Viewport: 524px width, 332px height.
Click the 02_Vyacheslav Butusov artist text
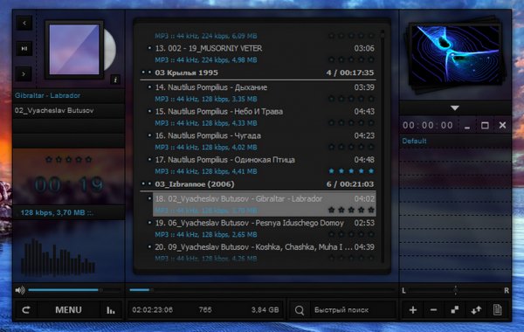(54, 111)
